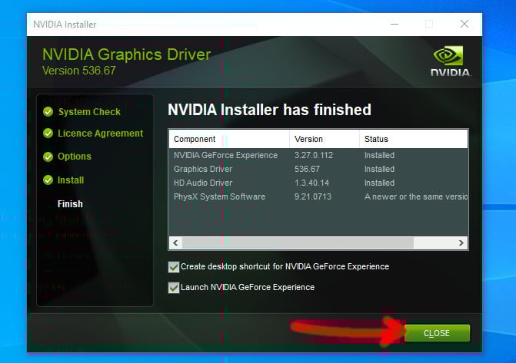The width and height of the screenshot is (516, 363).
Task: Click the Licence Agreement step label
Action: [x=101, y=134]
